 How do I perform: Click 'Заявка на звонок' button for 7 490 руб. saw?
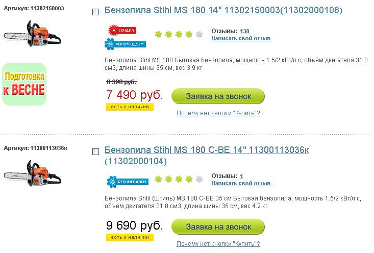pos(218,96)
